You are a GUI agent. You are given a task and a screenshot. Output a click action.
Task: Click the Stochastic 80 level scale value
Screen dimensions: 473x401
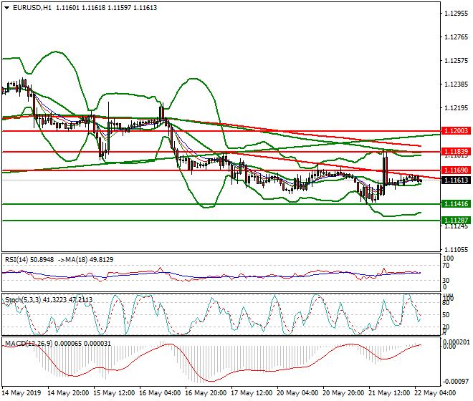[446, 304]
